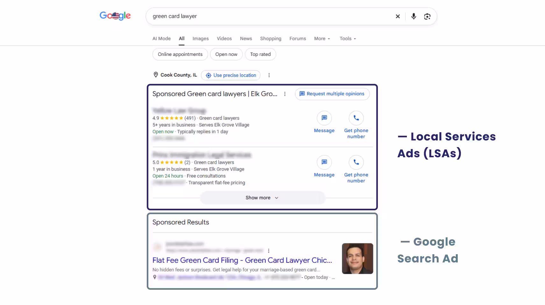Open the Tools dropdown
This screenshot has height=305, width=545.
pos(348,38)
